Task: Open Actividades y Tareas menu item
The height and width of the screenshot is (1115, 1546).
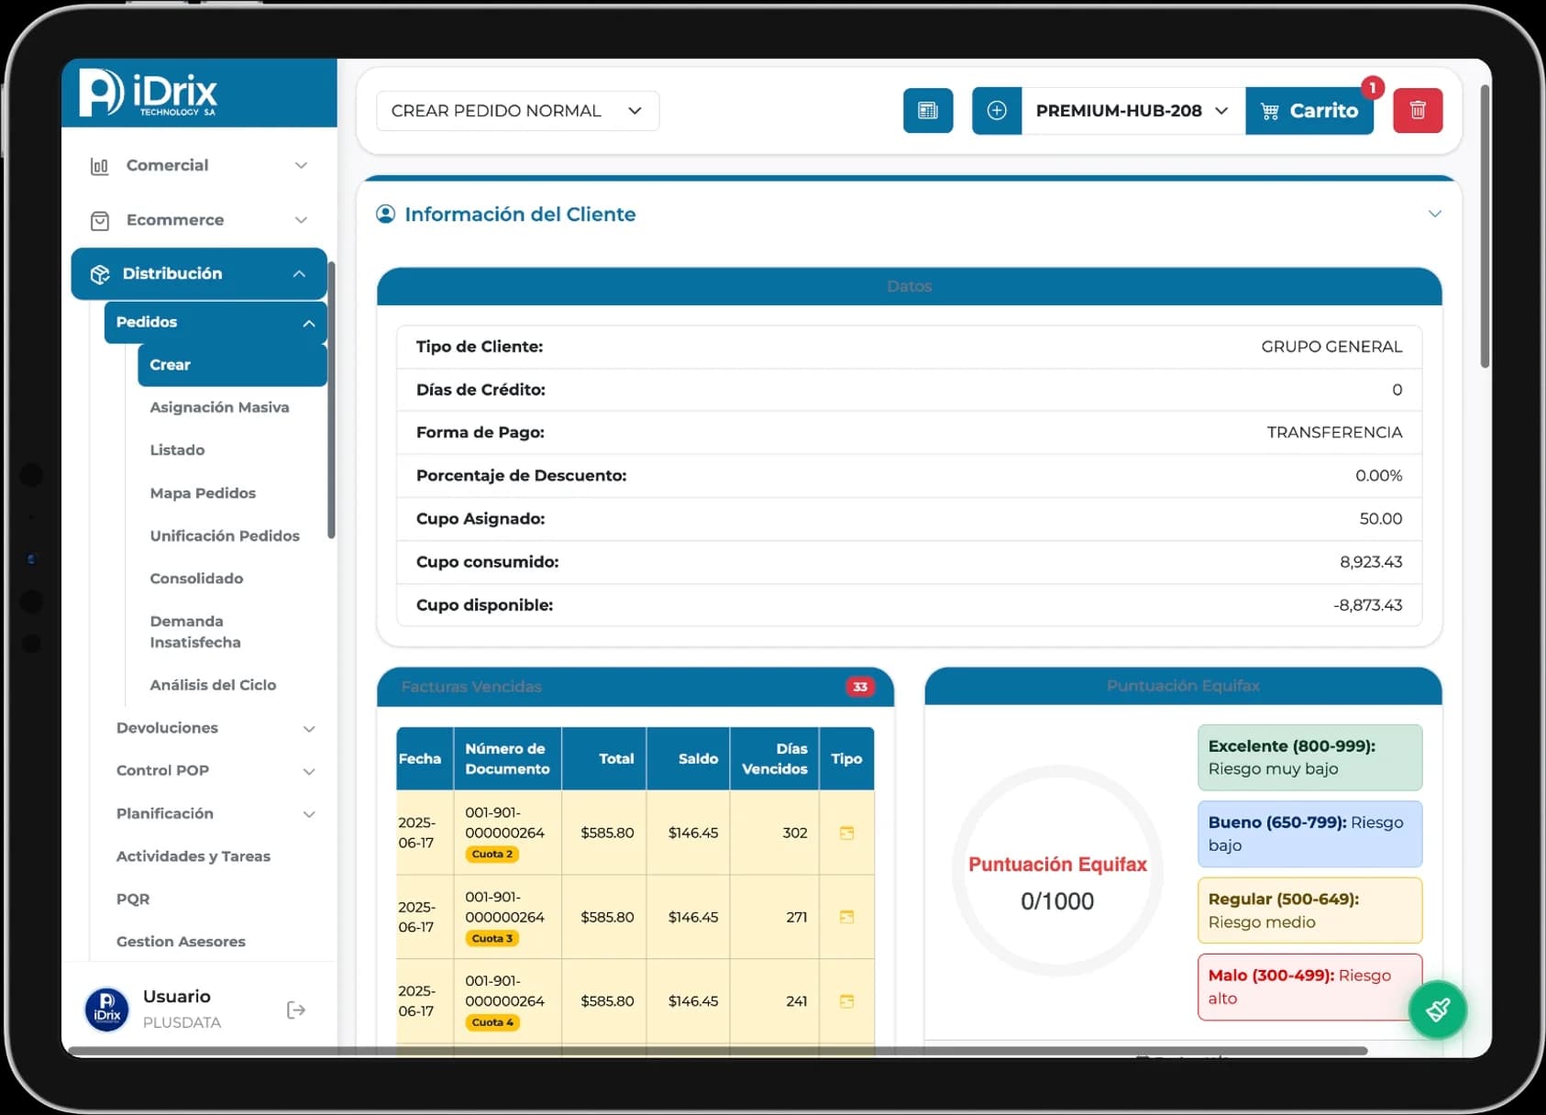Action: click(193, 856)
